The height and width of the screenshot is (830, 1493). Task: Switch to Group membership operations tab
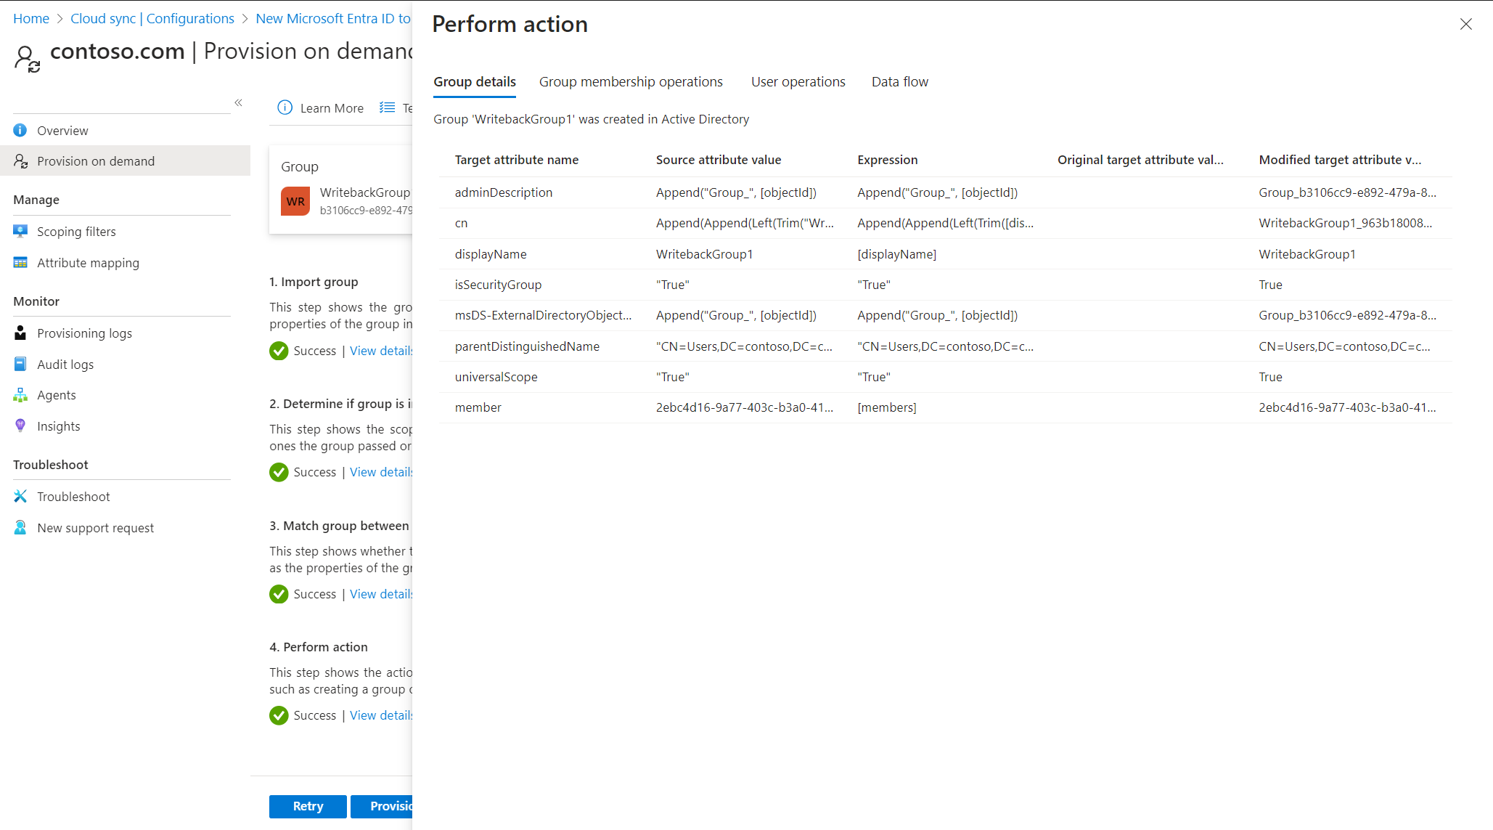point(630,82)
